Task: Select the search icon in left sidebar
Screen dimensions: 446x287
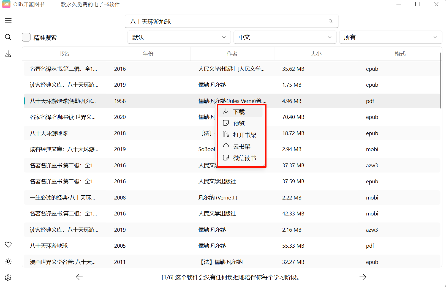Action: (8, 37)
